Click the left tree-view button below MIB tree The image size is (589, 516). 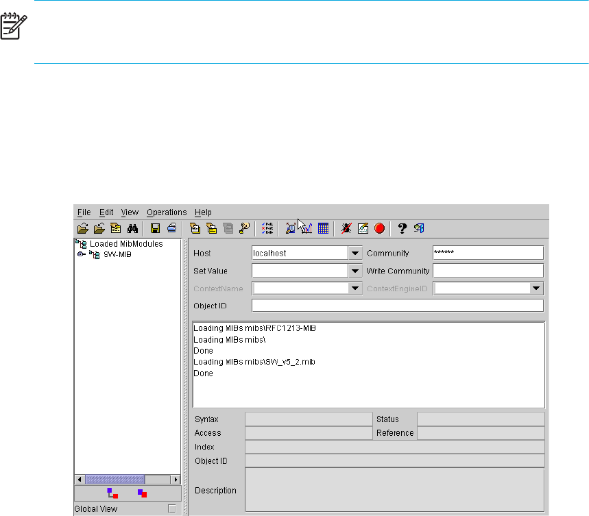coord(112,493)
